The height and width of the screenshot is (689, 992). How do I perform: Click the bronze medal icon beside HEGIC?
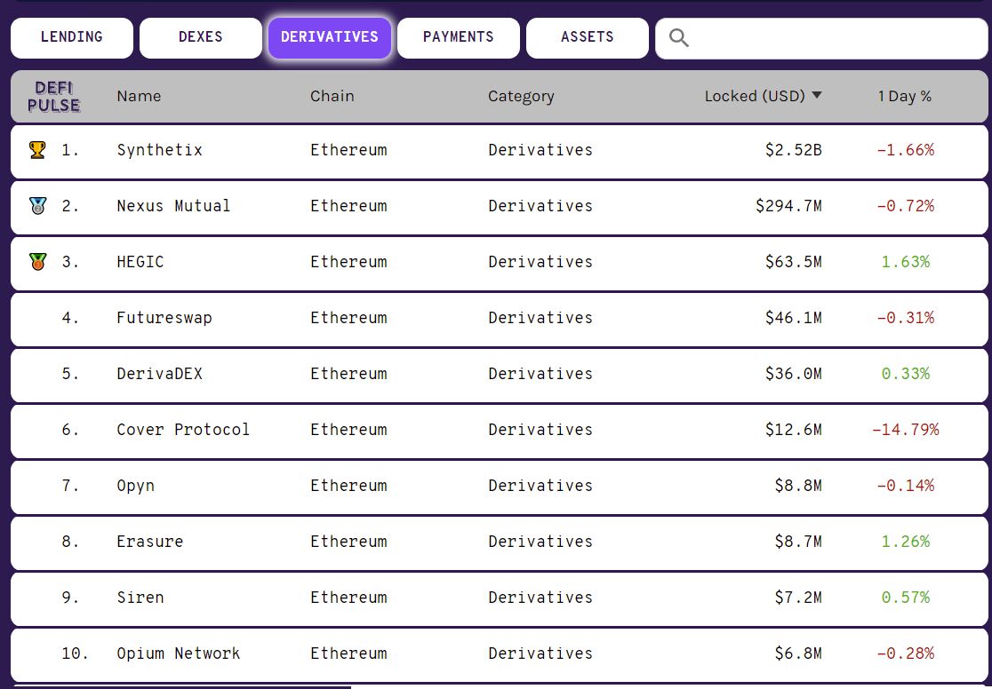(x=37, y=262)
